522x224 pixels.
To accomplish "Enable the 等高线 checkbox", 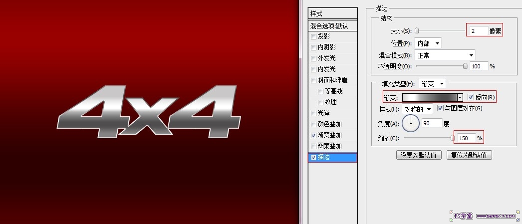I will (x=320, y=91).
